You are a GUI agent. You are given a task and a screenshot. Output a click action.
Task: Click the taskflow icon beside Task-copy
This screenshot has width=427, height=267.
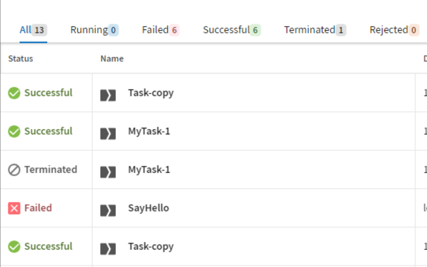click(107, 93)
